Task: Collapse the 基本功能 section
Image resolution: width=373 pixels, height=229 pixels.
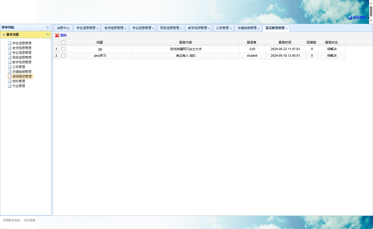Action: [x=48, y=35]
